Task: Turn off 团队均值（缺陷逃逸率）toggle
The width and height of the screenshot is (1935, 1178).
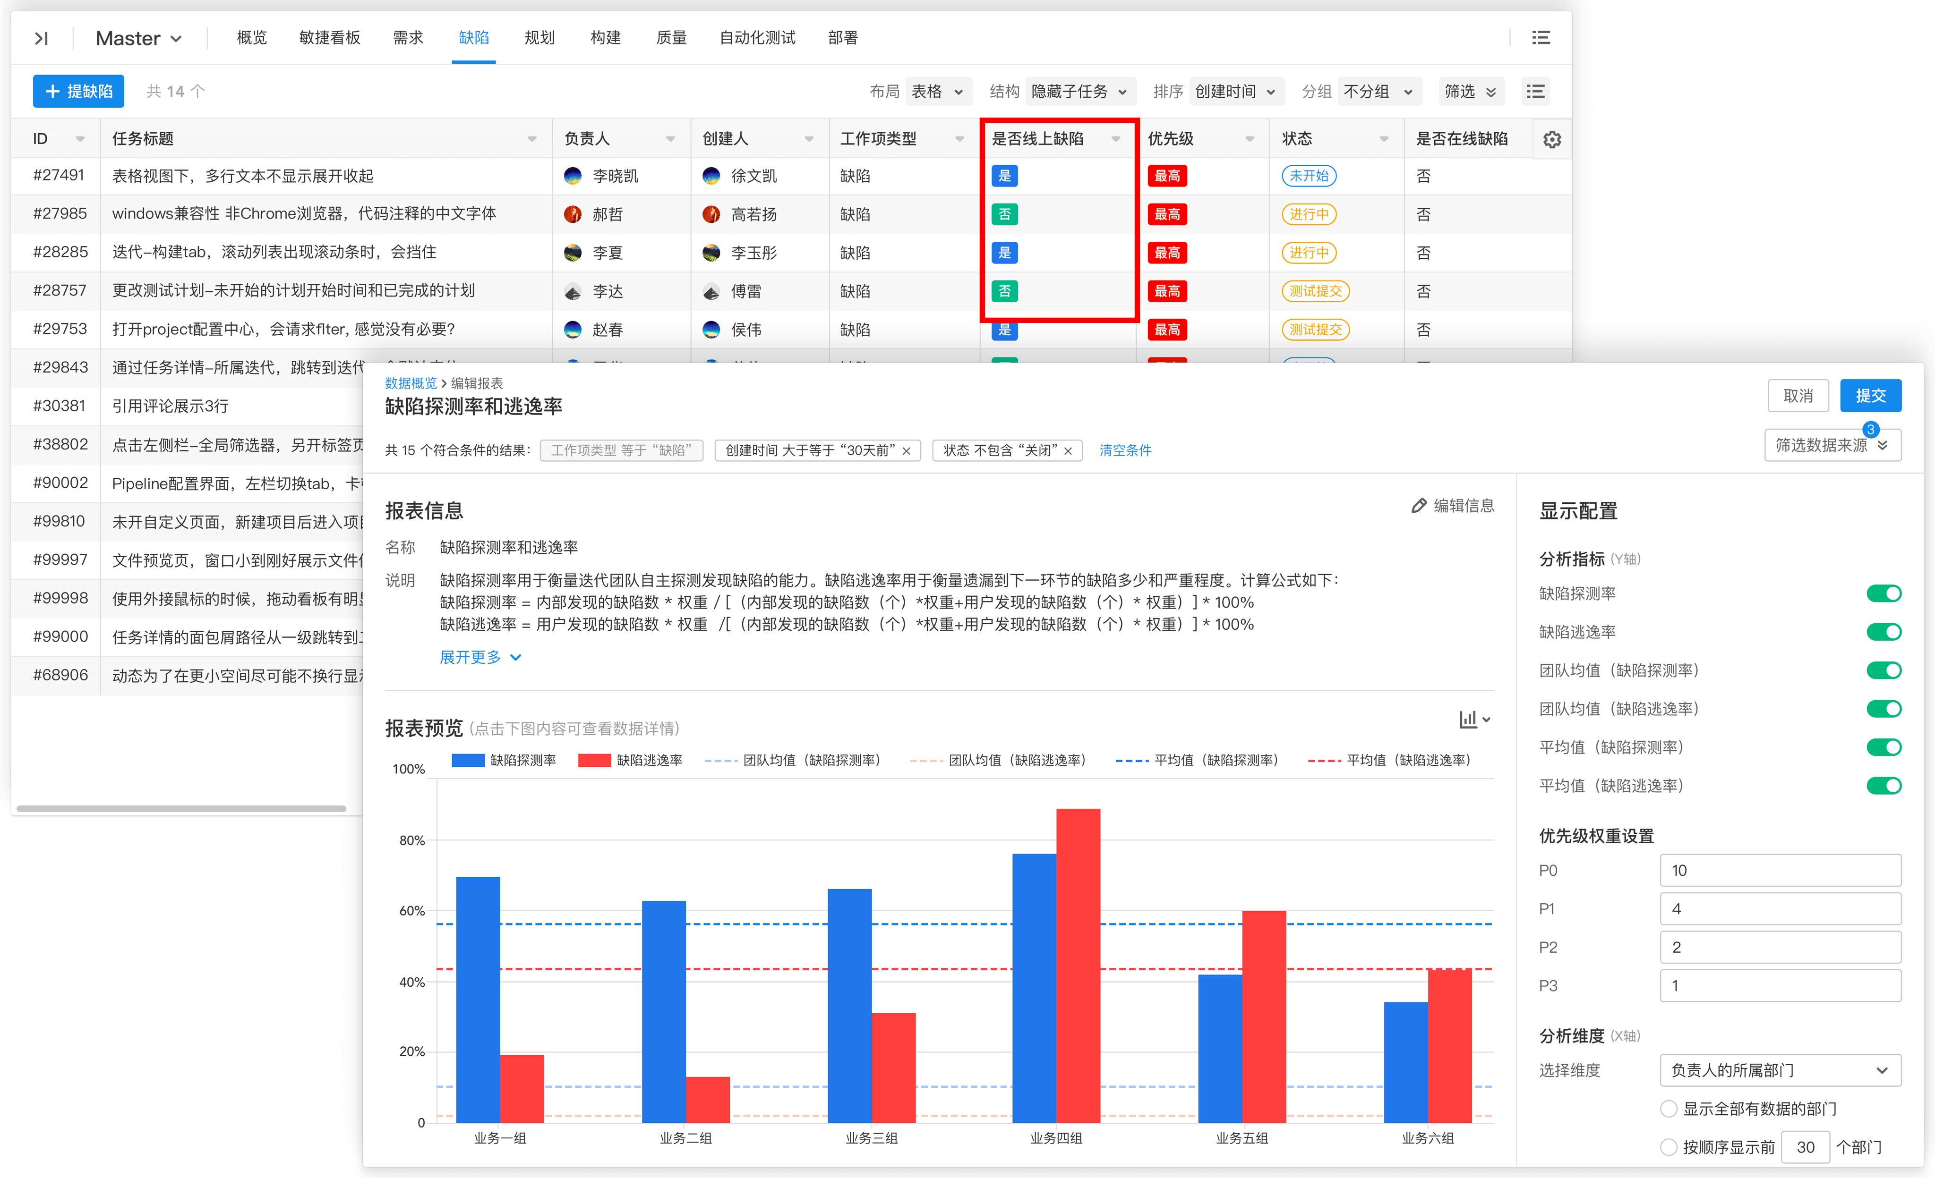Action: (x=1885, y=708)
